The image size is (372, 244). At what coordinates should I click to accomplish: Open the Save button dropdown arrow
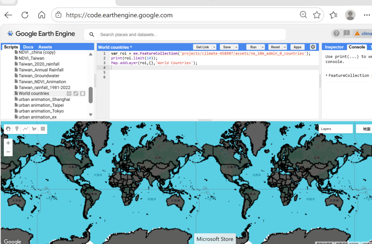(x=236, y=47)
